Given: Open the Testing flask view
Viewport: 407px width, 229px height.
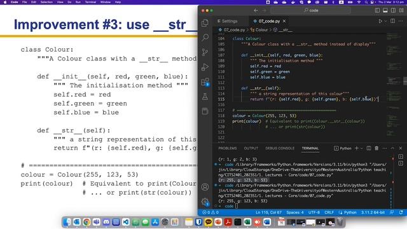Looking at the screenshot, I should pos(205,97).
